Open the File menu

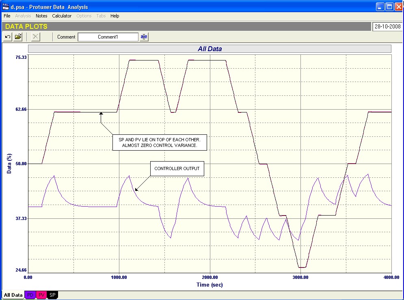click(7, 16)
